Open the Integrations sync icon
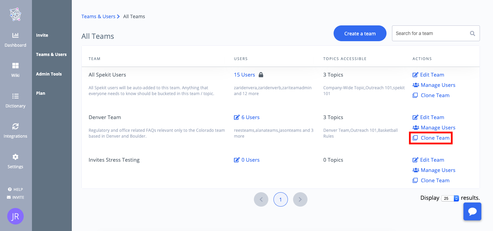This screenshot has height=231, width=493. coord(15,126)
